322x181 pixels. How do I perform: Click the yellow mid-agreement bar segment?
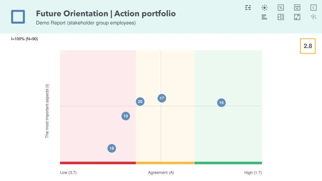tap(165, 163)
